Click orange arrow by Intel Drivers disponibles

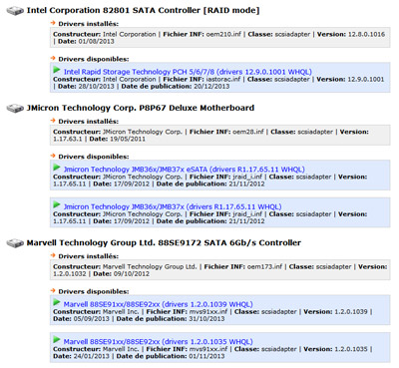[53, 58]
